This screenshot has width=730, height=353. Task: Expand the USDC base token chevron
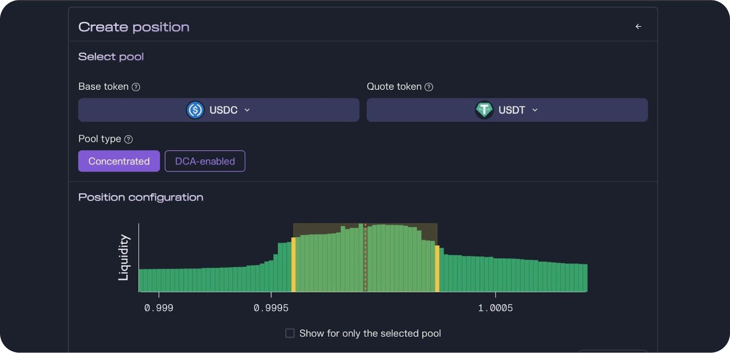pos(247,110)
